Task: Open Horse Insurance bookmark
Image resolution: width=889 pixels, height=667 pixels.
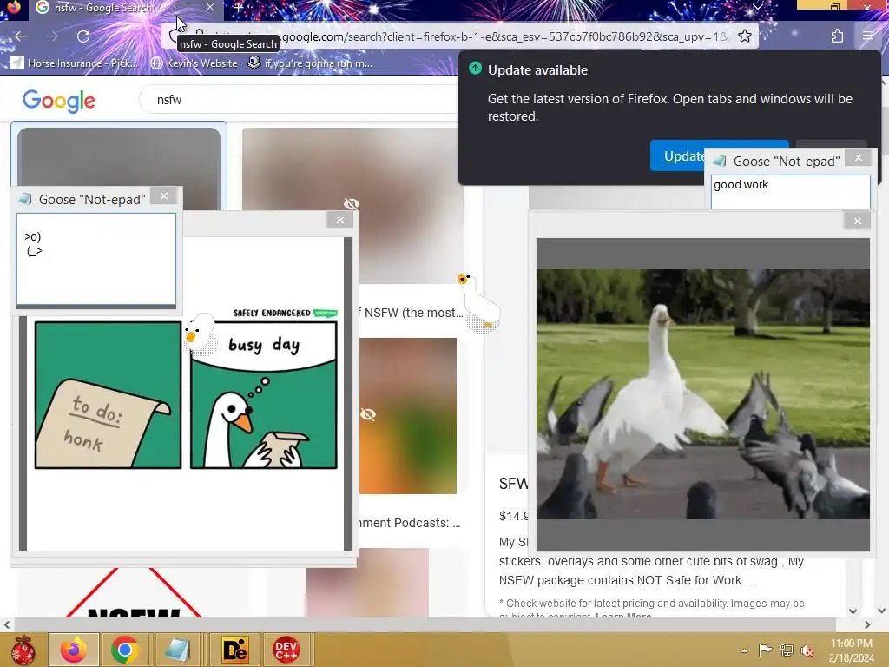Action: coord(75,63)
